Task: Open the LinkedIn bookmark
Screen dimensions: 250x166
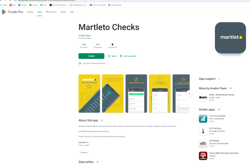Action: [23, 5]
